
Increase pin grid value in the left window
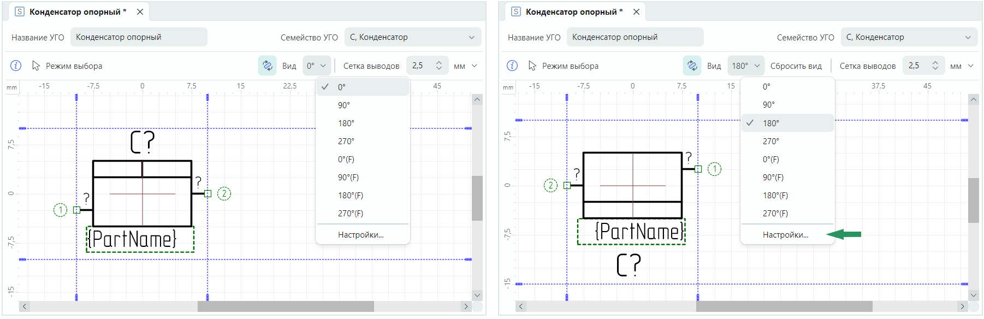(x=439, y=63)
